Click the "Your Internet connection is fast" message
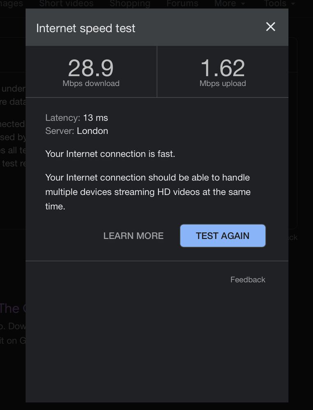 pyautogui.click(x=110, y=154)
